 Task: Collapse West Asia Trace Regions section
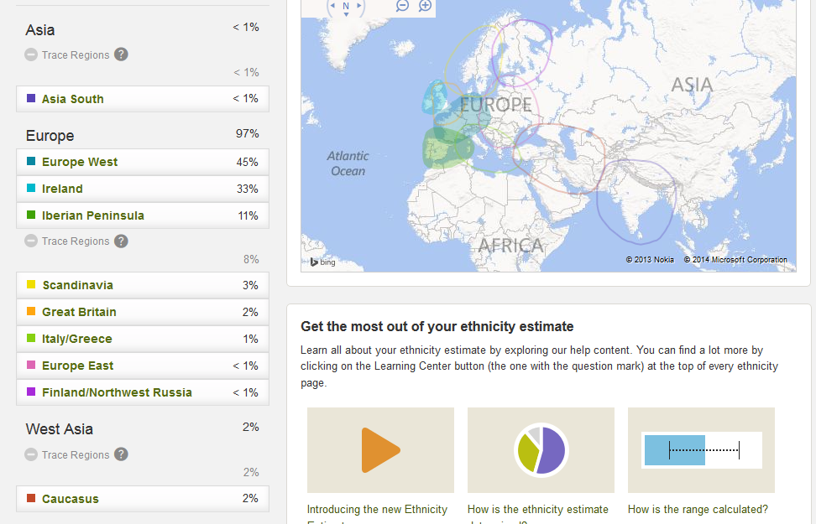(31, 454)
